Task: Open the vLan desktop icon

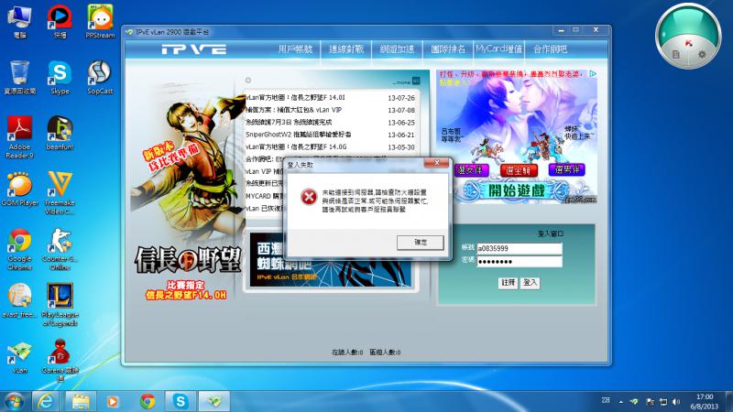Action: pos(19,357)
